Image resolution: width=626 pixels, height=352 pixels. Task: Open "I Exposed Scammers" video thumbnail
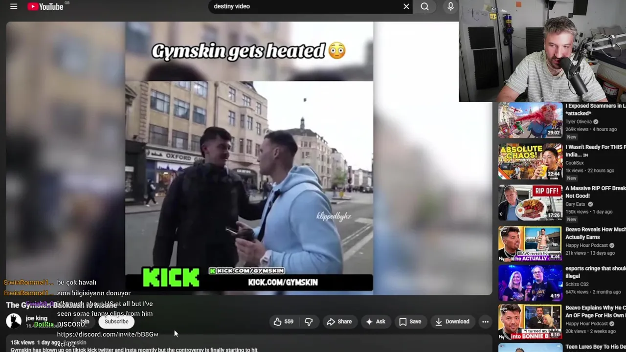[530, 120]
